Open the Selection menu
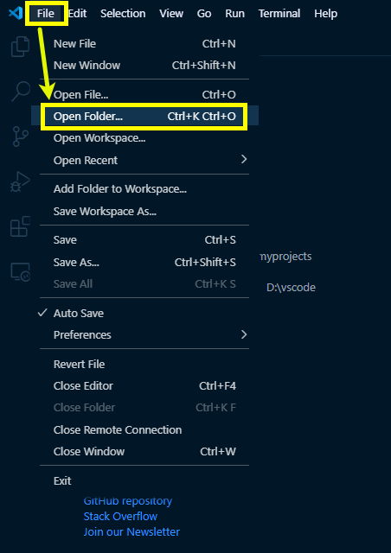This screenshot has width=391, height=553. pos(123,14)
